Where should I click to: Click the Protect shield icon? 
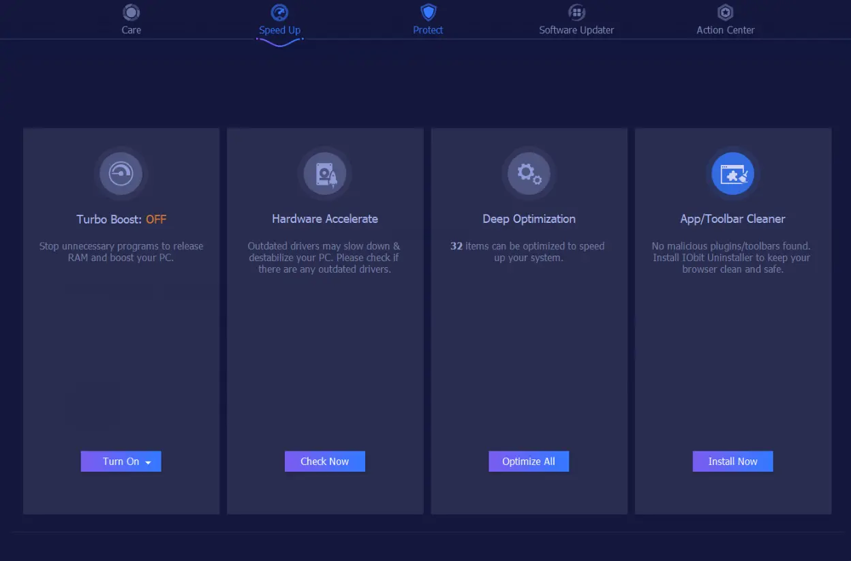pos(428,12)
